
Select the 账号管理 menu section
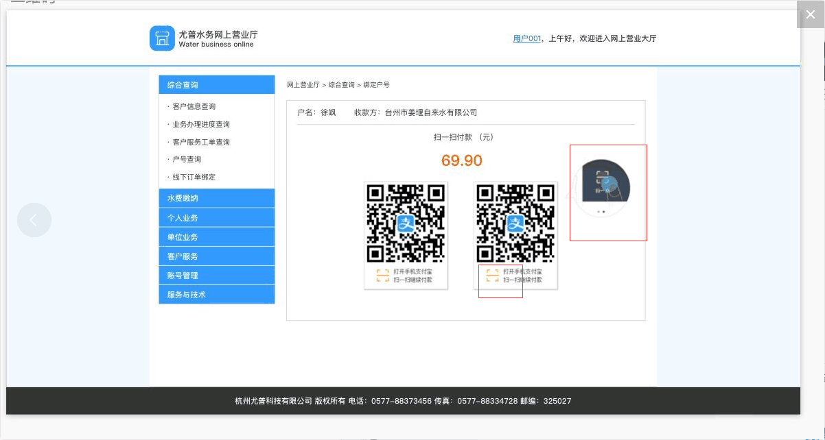click(x=216, y=276)
